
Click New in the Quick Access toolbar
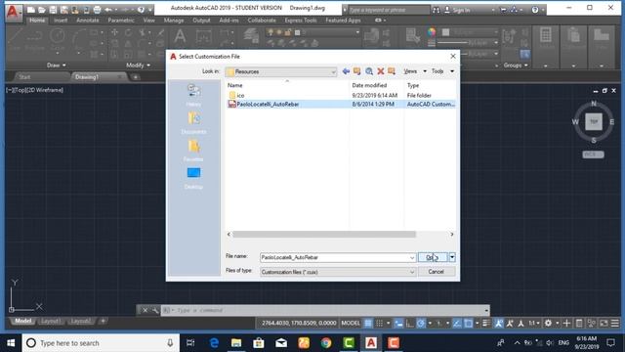[x=30, y=10]
